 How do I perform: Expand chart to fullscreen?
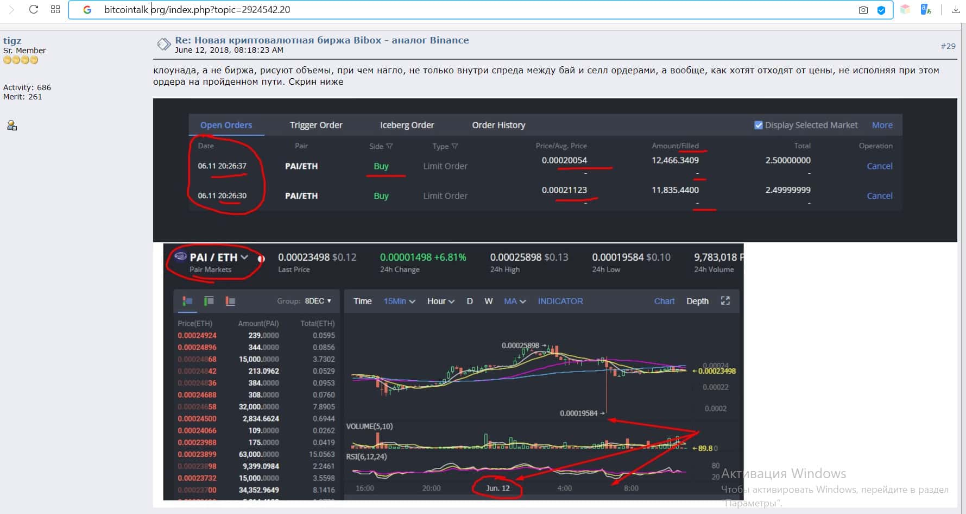point(725,300)
